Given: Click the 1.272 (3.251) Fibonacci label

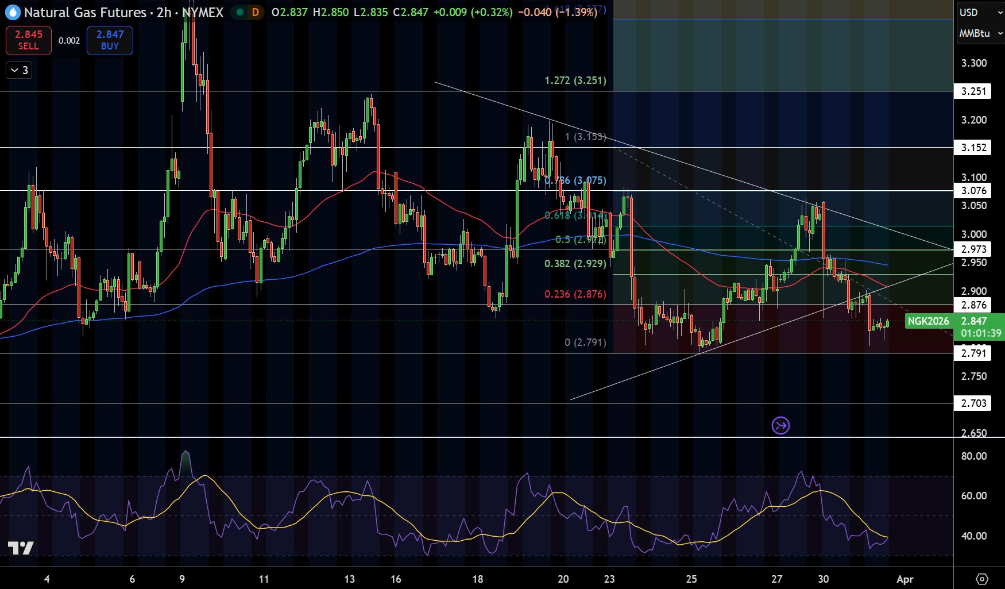Looking at the screenshot, I should (575, 80).
